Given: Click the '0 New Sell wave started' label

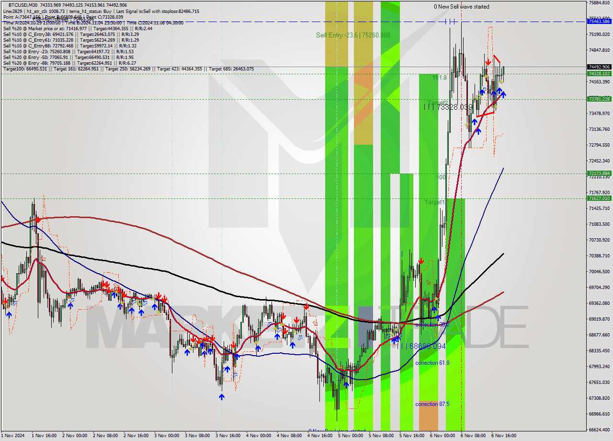Looking at the screenshot, I should (x=462, y=7).
